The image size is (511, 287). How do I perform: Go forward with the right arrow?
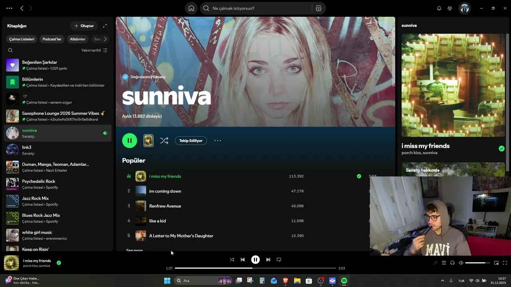31,8
